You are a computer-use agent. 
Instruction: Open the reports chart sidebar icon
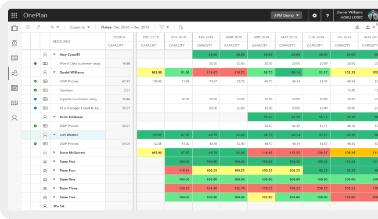pyautogui.click(x=15, y=58)
